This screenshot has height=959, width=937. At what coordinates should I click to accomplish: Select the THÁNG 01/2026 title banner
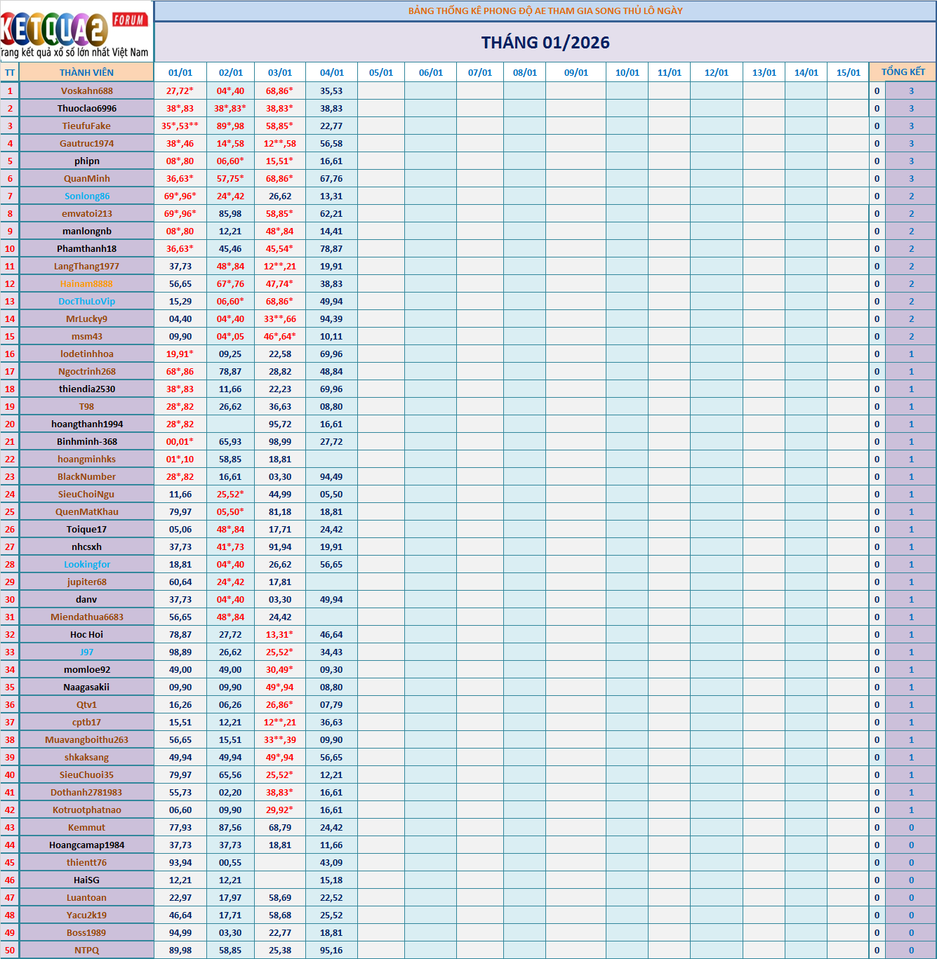point(545,43)
